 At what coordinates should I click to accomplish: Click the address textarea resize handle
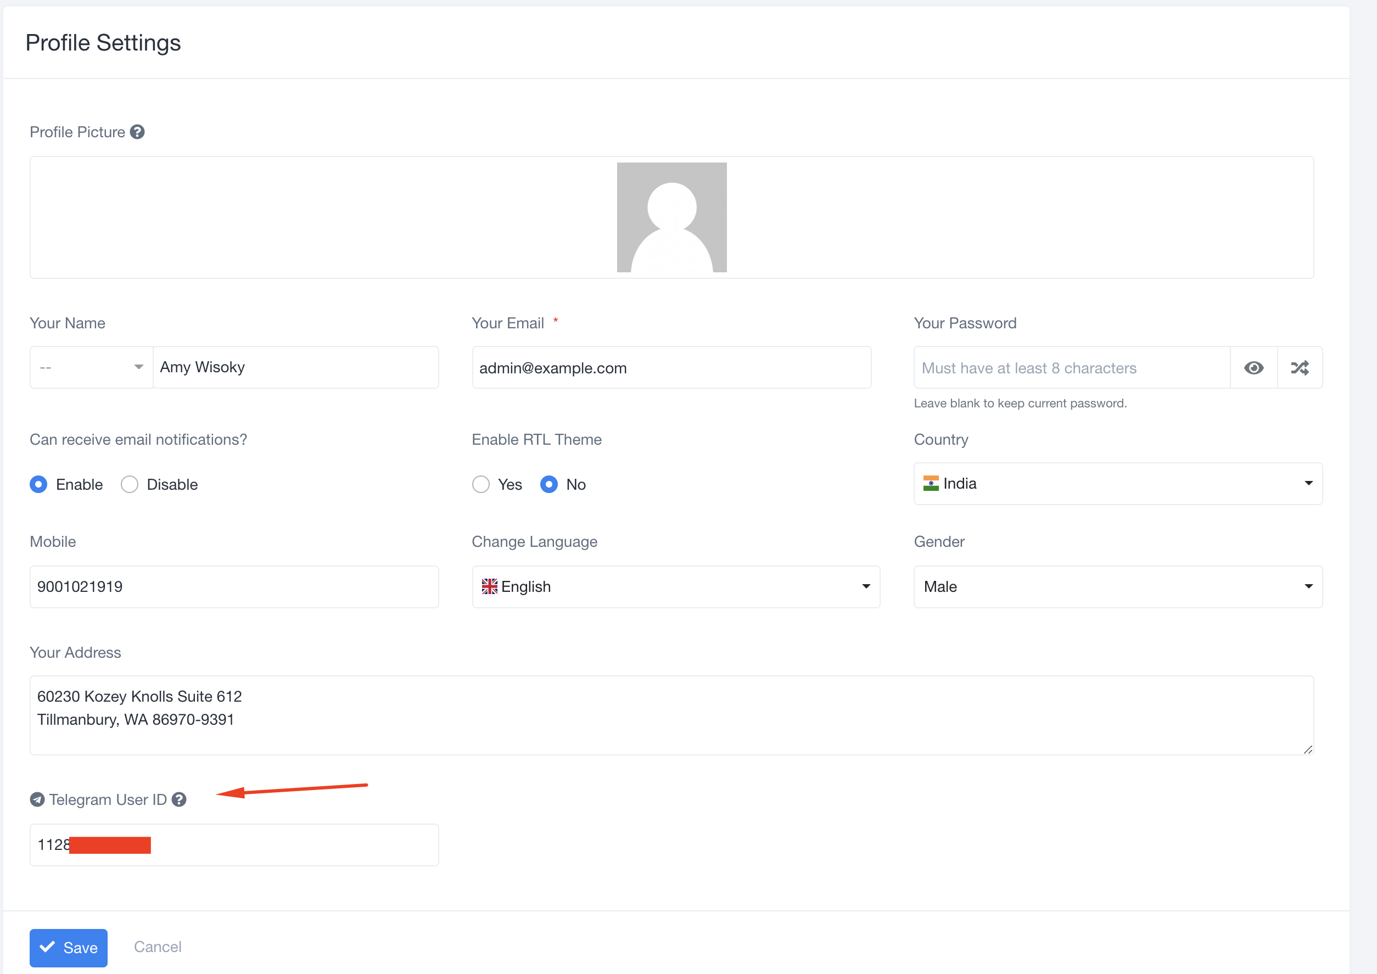[x=1307, y=749]
